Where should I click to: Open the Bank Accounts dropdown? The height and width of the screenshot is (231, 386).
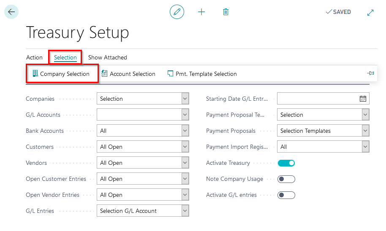click(x=185, y=131)
